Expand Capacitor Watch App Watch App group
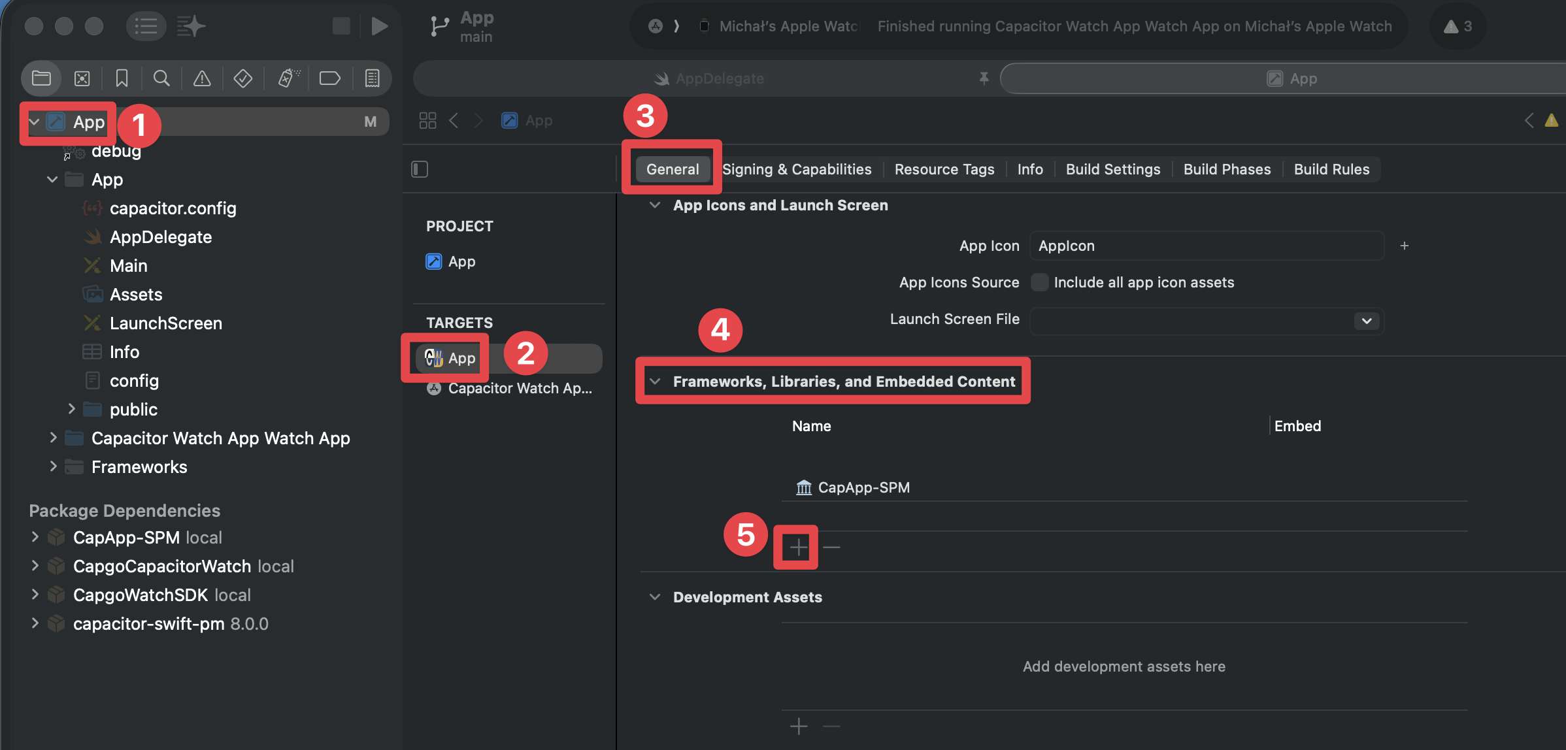Image resolution: width=1566 pixels, height=750 pixels. [x=53, y=438]
